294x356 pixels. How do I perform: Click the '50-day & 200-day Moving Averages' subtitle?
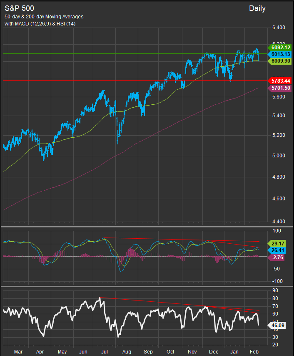[44, 17]
